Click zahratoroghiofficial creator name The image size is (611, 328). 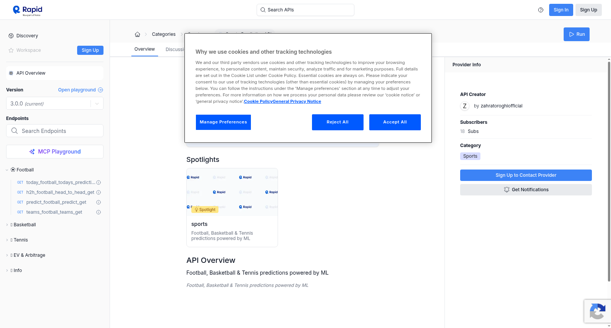click(x=501, y=106)
